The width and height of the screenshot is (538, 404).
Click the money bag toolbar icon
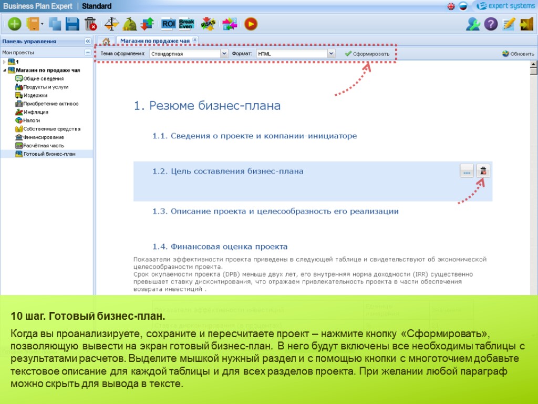(x=130, y=24)
